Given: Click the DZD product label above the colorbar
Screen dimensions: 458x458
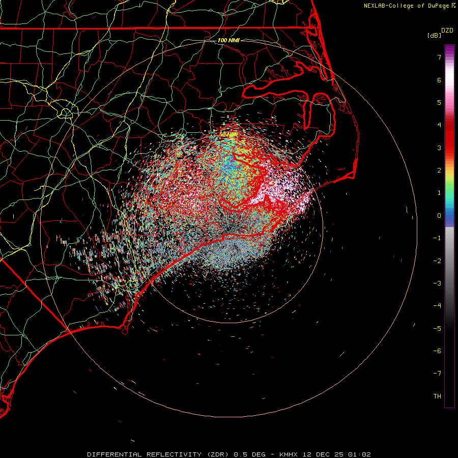Looking at the screenshot, I should (447, 31).
